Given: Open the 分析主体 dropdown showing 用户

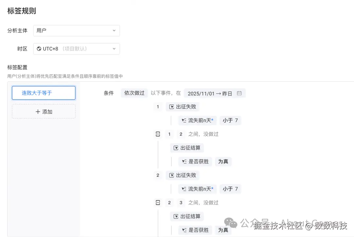Looking at the screenshot, I should tap(76, 30).
